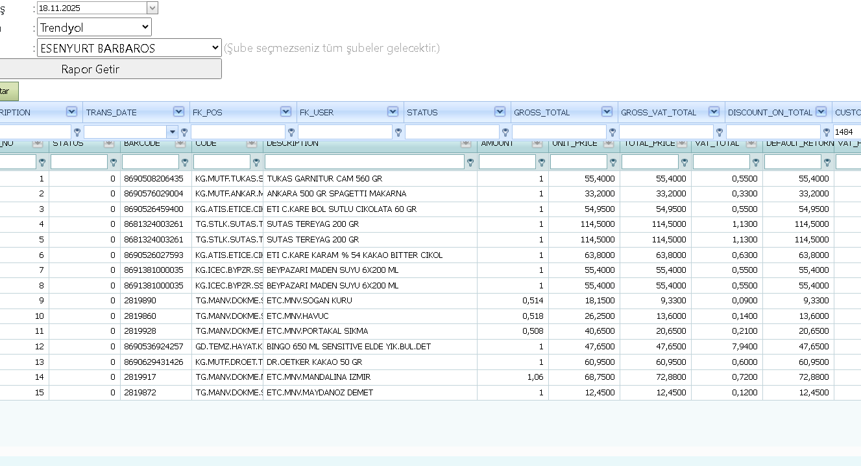Image resolution: width=861 pixels, height=466 pixels.
Task: Select the TUKAS GARNITUR CAM 560 GR row
Action: point(430,178)
